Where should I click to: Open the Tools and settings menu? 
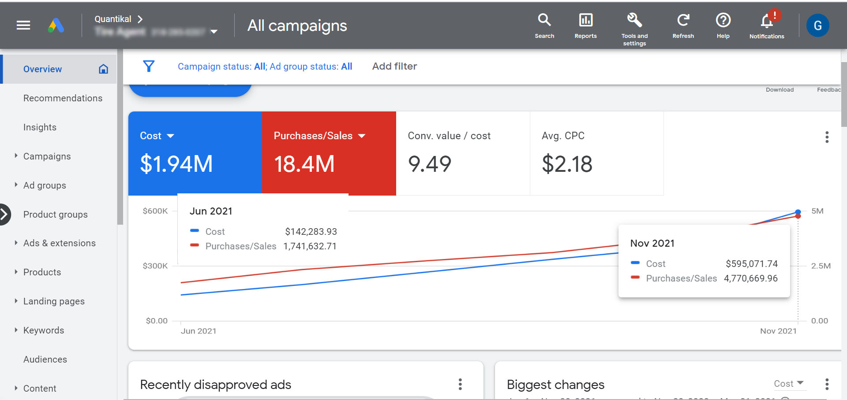click(x=634, y=26)
